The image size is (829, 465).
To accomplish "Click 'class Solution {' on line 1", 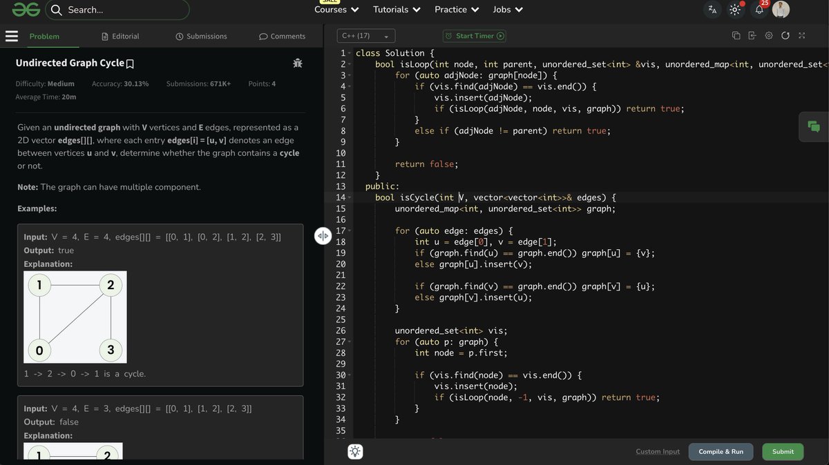I will point(394,53).
